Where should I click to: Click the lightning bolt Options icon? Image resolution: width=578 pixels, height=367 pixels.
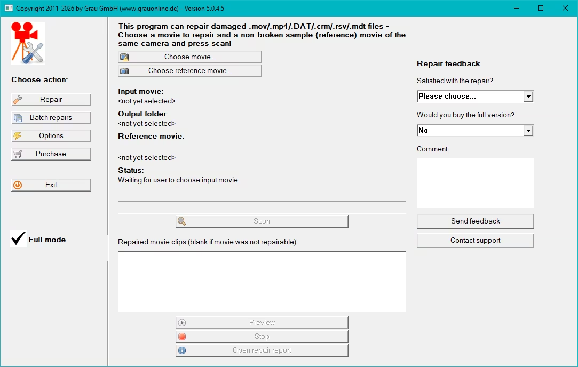click(x=17, y=136)
